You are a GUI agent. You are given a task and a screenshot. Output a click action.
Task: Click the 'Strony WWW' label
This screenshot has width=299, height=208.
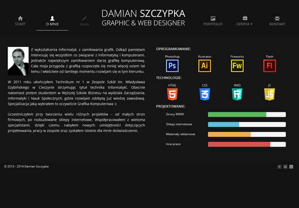175,115
